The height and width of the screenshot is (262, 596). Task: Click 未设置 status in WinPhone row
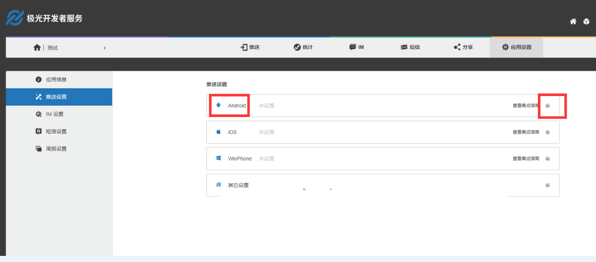pos(267,159)
